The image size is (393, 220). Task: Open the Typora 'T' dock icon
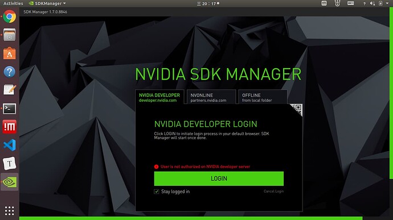(10, 164)
